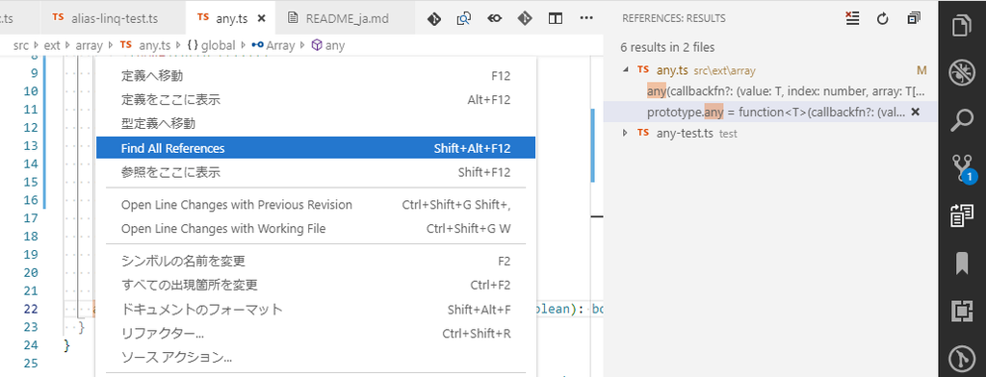The image size is (986, 377).
Task: Select Open Line Changes with Previous Revision
Action: [x=316, y=205]
